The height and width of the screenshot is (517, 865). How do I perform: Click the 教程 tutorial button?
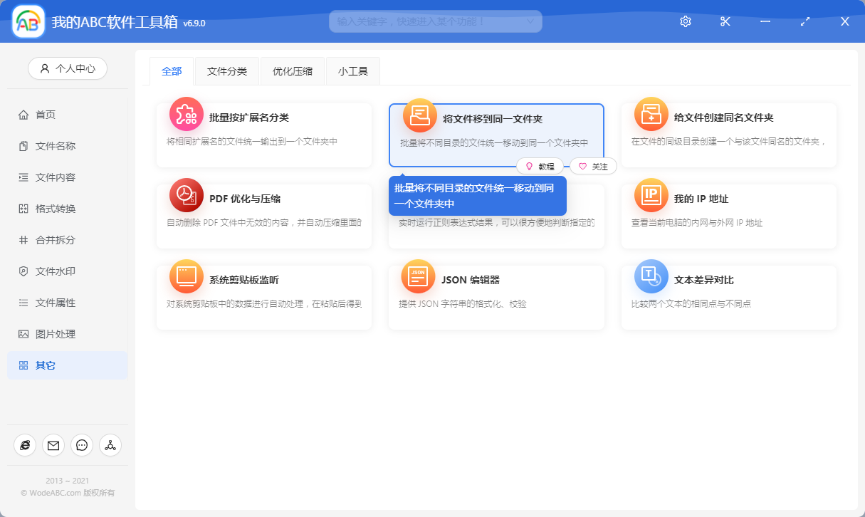tap(541, 166)
